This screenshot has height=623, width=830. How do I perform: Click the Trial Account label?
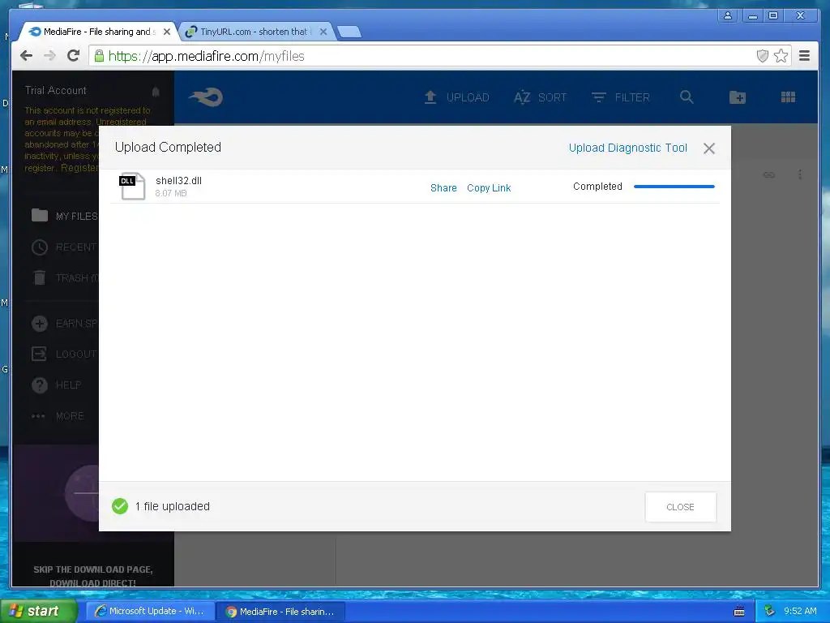pos(56,91)
